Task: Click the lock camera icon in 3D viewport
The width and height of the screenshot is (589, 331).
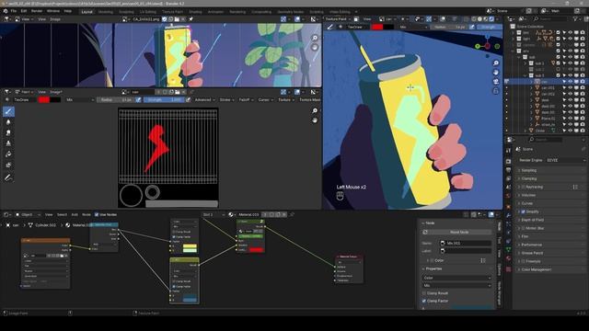Action: click(496, 91)
